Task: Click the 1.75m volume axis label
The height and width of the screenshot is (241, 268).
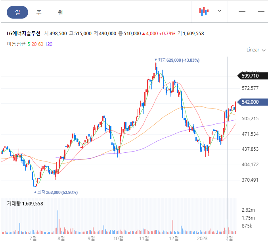Action: 248,218
